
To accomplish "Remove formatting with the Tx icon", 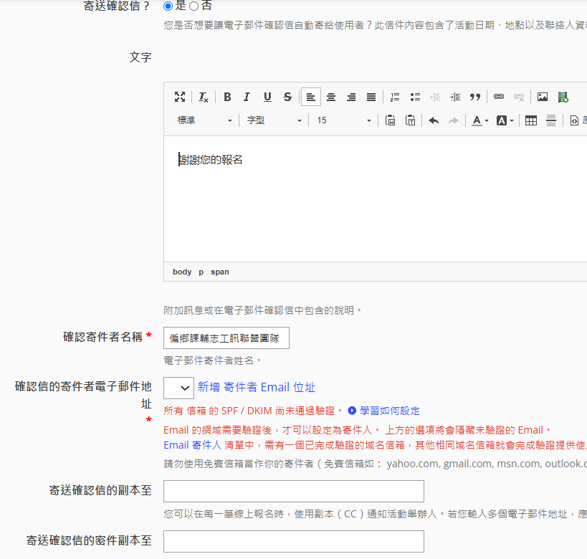I will coord(204,97).
